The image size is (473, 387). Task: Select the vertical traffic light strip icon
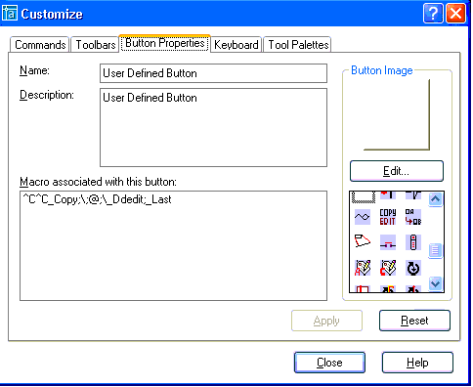pos(413,242)
